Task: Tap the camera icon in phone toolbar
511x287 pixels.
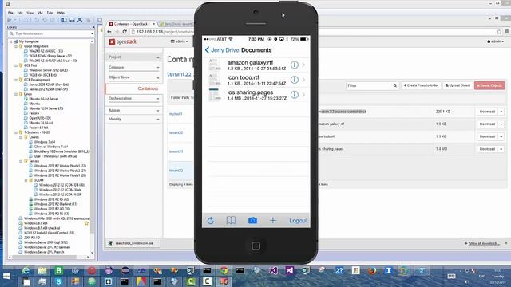Action: (x=252, y=221)
